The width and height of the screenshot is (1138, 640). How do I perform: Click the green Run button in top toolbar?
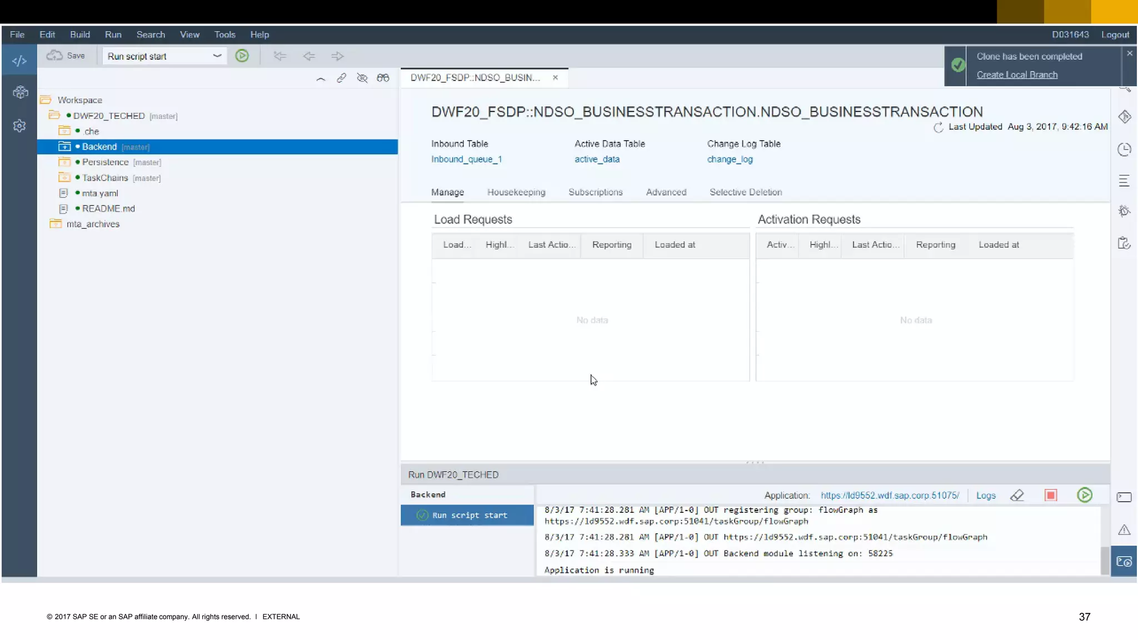tap(242, 56)
